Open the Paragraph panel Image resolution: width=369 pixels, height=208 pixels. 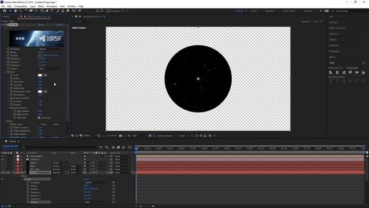point(334,51)
